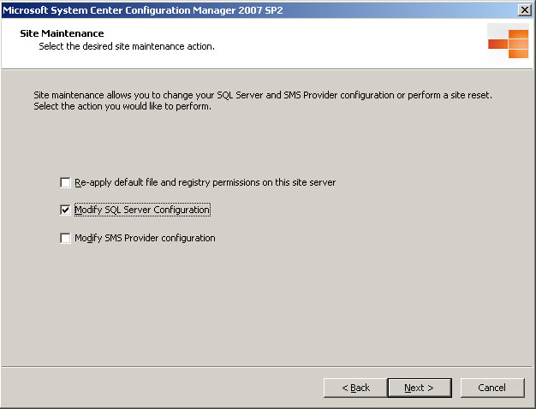Image resolution: width=536 pixels, height=409 pixels.
Task: Click the 'Select the desired site maintenance action' subtitle
Action: pos(127,46)
